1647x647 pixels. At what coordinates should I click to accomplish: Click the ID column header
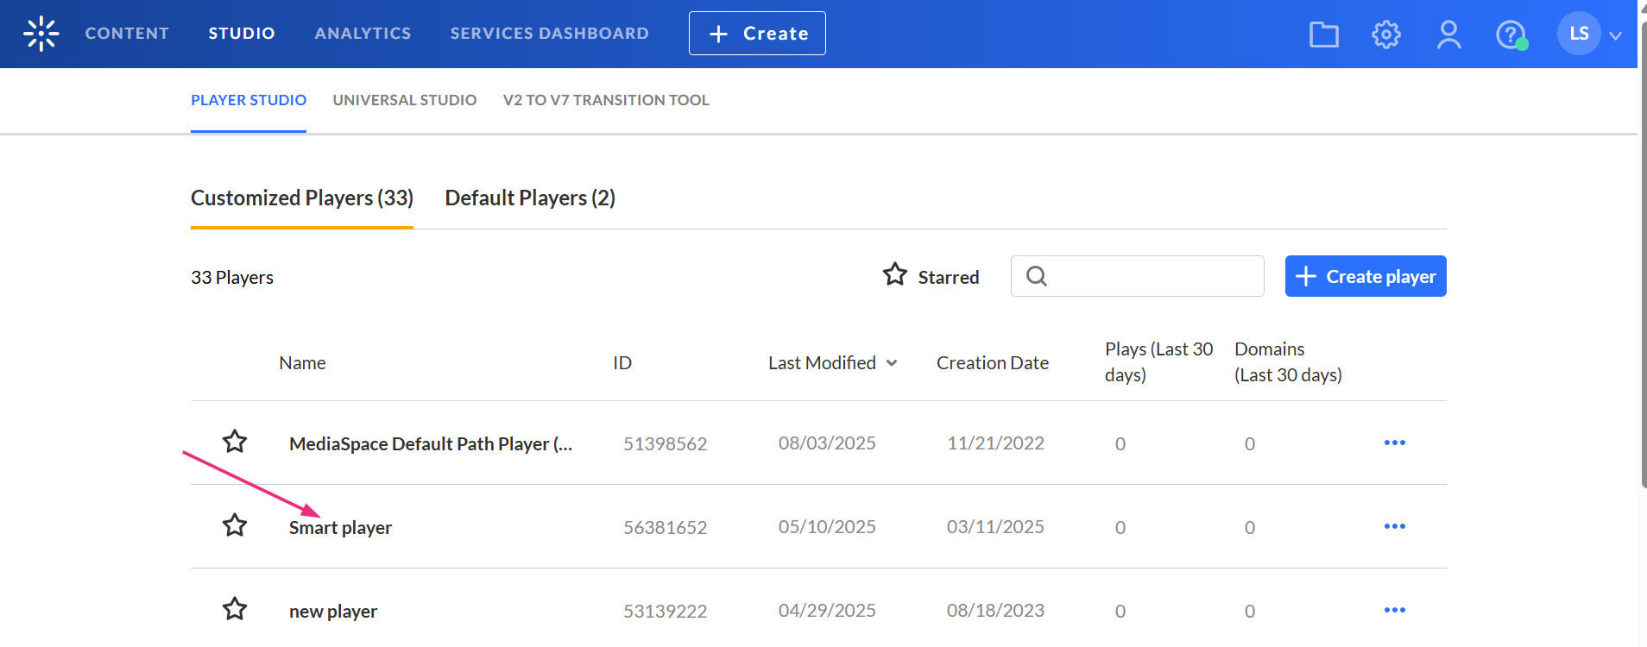pyautogui.click(x=622, y=363)
